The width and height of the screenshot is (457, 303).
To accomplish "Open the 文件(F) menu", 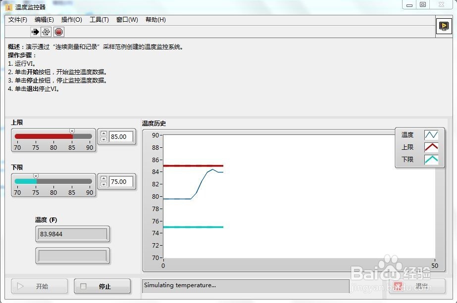I will (x=18, y=20).
